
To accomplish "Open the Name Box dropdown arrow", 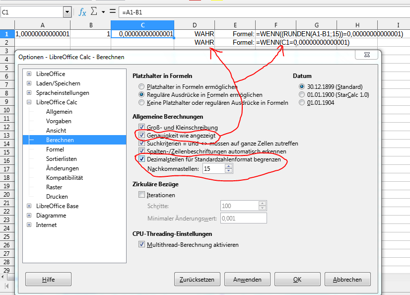I will tap(67, 12).
